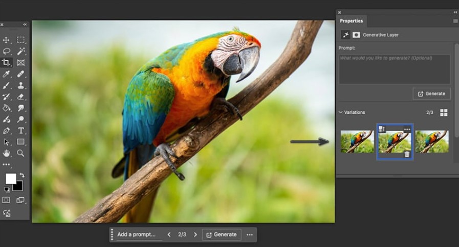
Task: Collapse the Variations section
Action: [341, 112]
